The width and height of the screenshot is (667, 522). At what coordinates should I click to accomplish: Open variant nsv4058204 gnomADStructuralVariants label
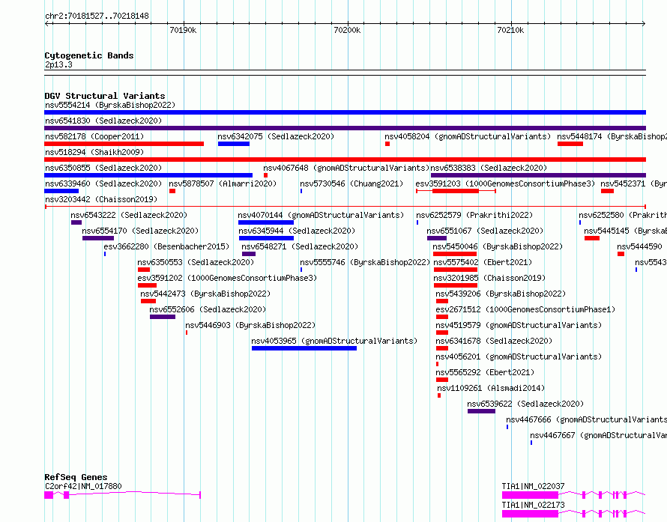click(x=468, y=136)
